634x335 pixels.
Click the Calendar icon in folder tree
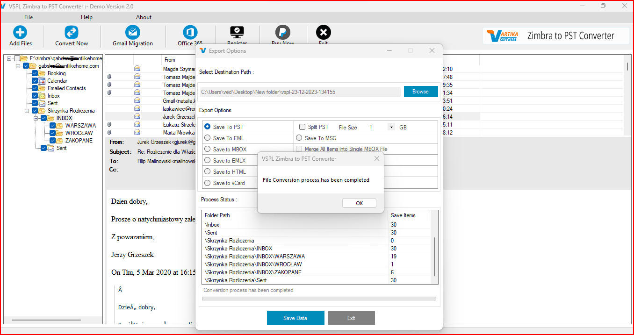pos(42,81)
